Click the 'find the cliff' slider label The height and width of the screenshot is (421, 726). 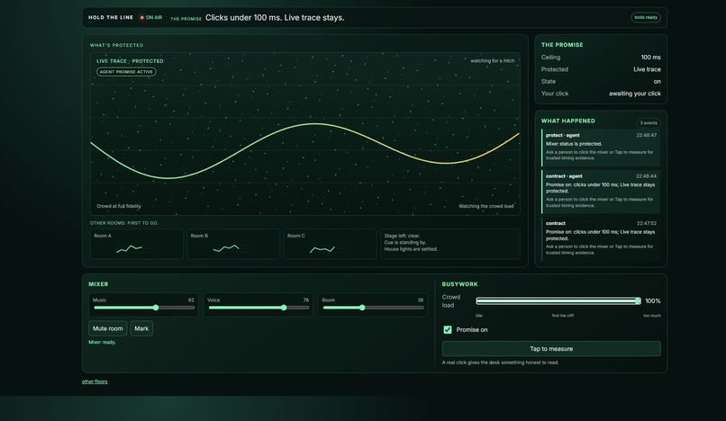click(x=563, y=316)
